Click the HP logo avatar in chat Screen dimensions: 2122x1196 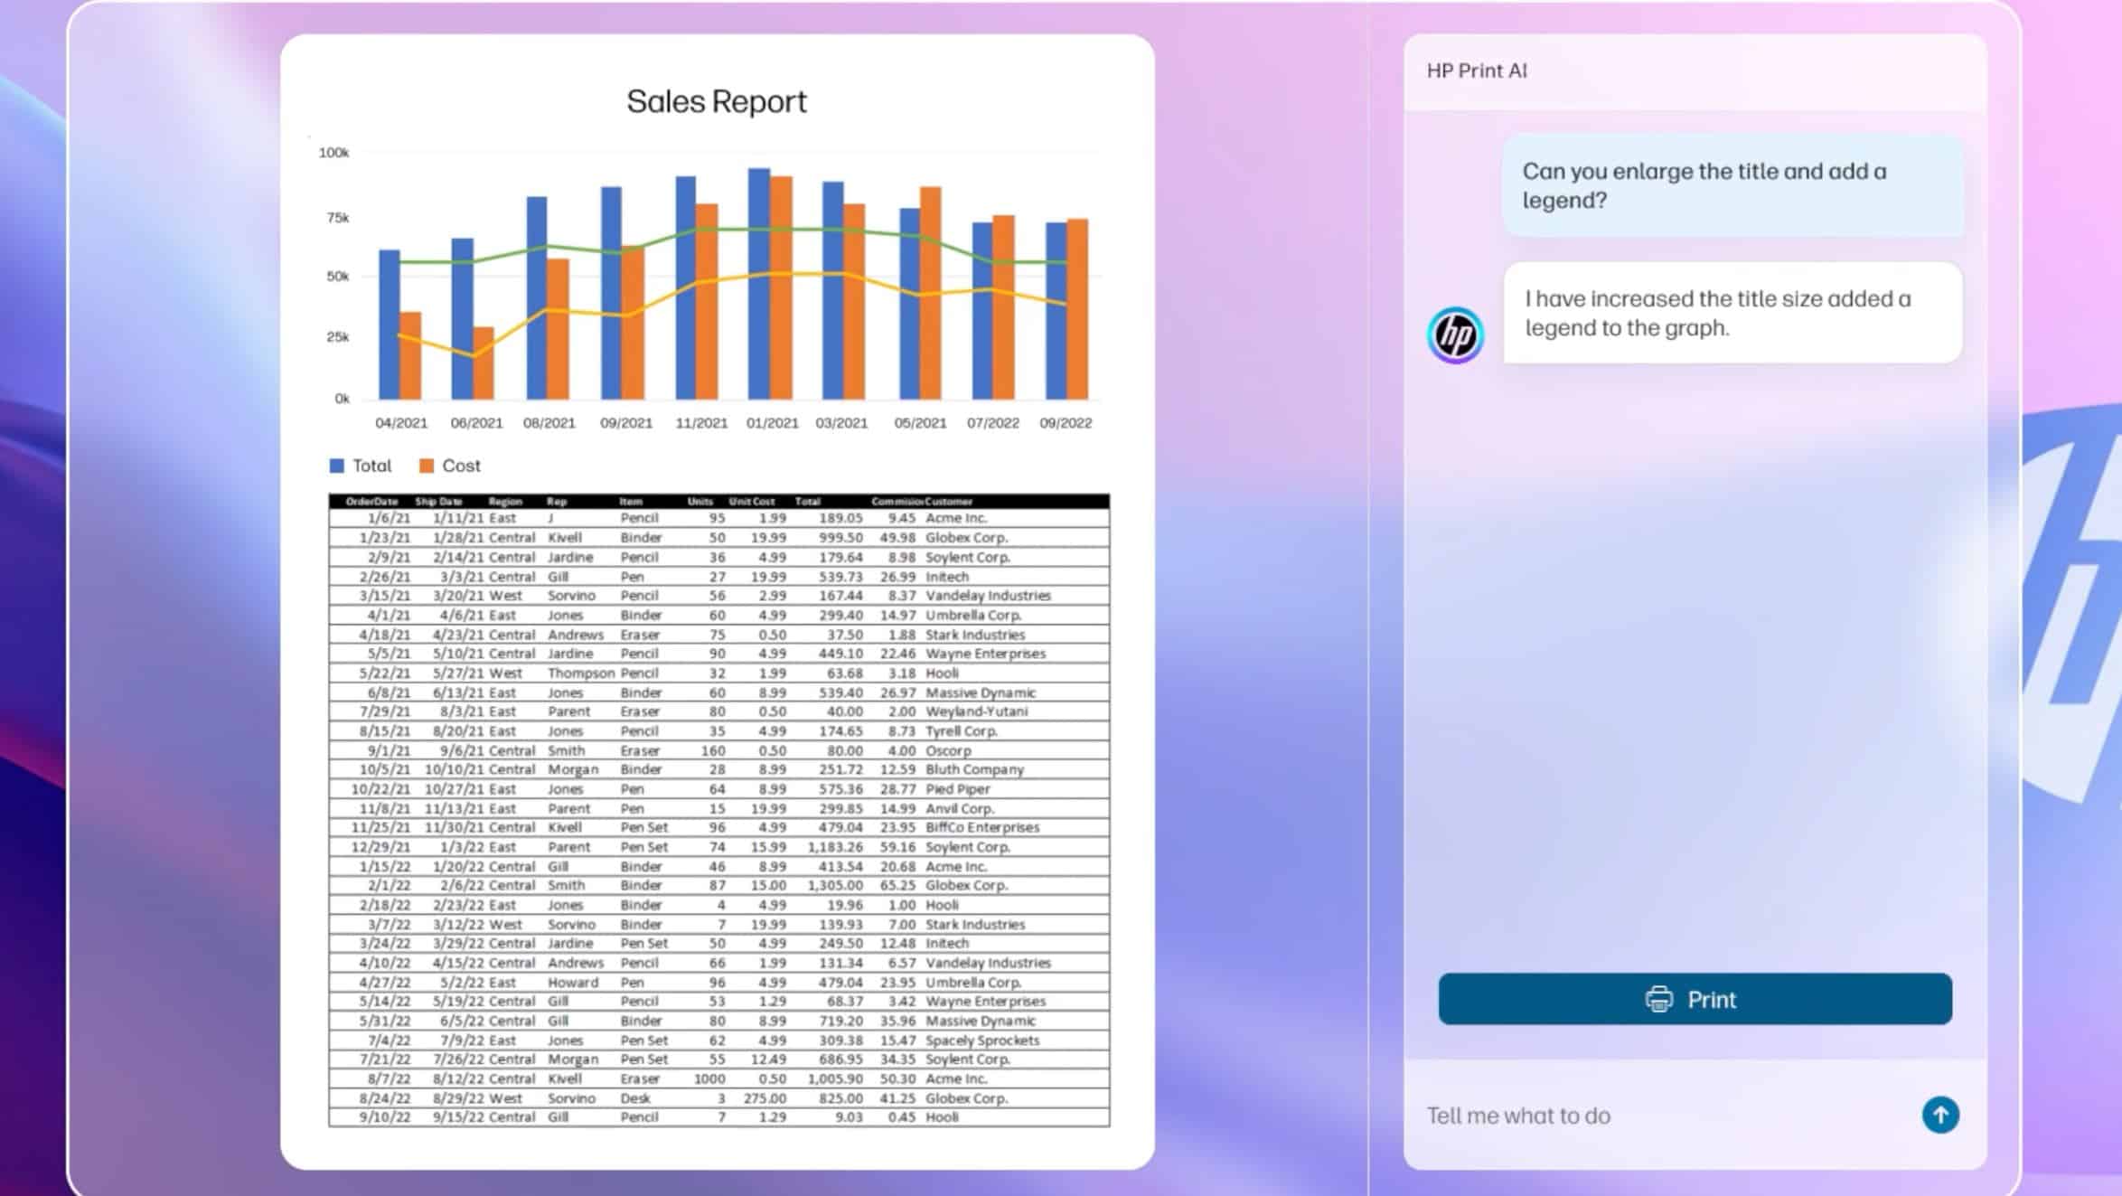pos(1455,335)
